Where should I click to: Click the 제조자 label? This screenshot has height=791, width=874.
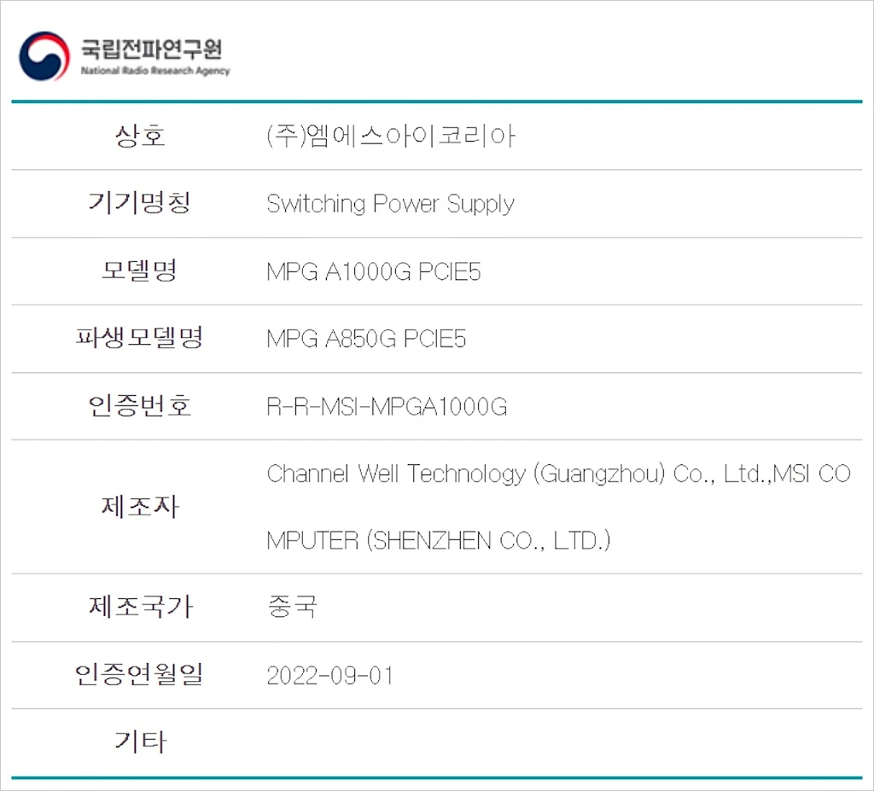pyautogui.click(x=140, y=507)
